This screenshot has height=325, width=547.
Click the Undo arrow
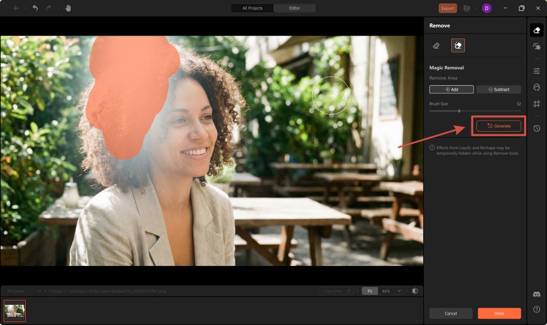point(36,8)
